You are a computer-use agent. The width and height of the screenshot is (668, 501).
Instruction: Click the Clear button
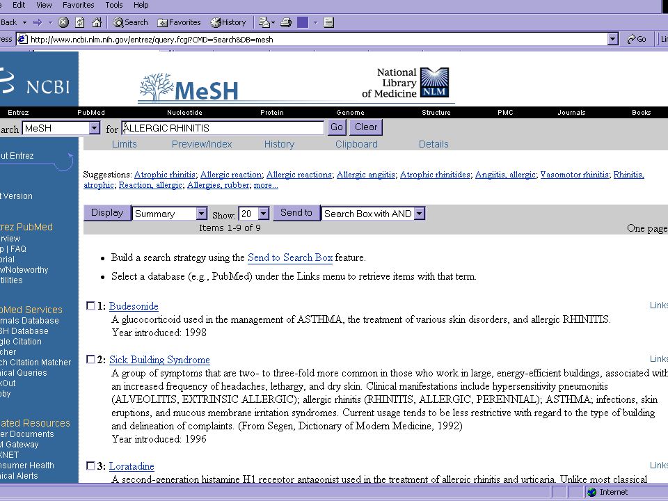366,127
